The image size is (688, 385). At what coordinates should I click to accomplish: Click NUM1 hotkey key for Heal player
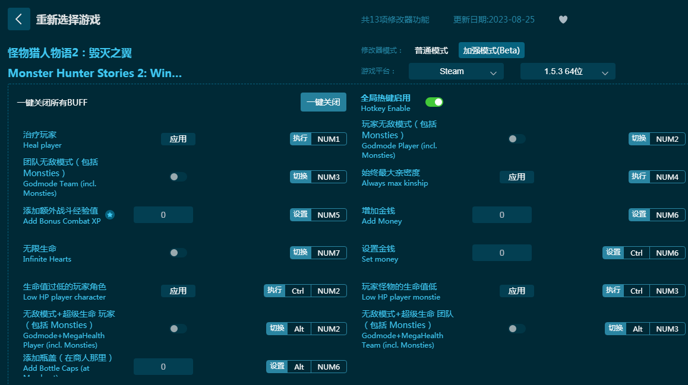pos(329,139)
